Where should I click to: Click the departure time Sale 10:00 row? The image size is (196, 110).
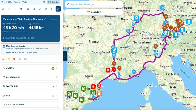[x=19, y=38]
